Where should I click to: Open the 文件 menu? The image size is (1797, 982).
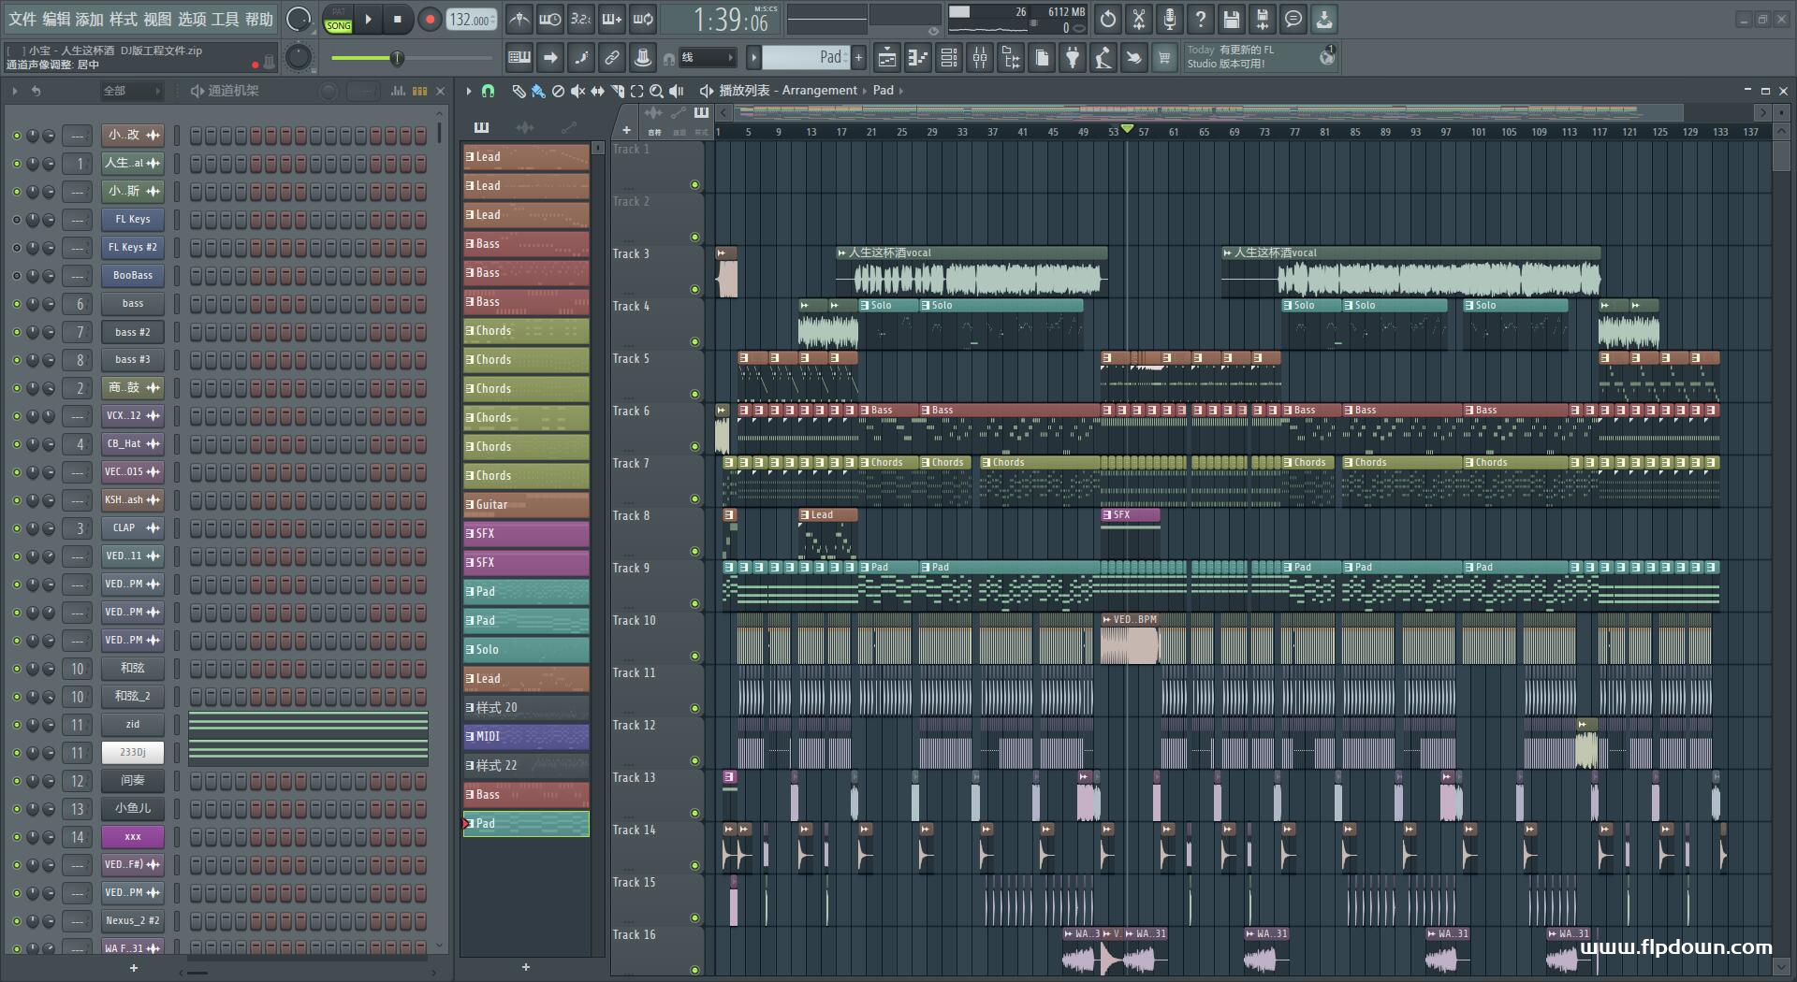point(22,19)
